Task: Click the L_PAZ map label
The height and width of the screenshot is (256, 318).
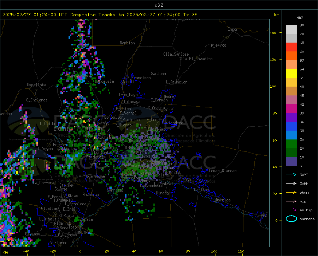Action: tap(262, 216)
